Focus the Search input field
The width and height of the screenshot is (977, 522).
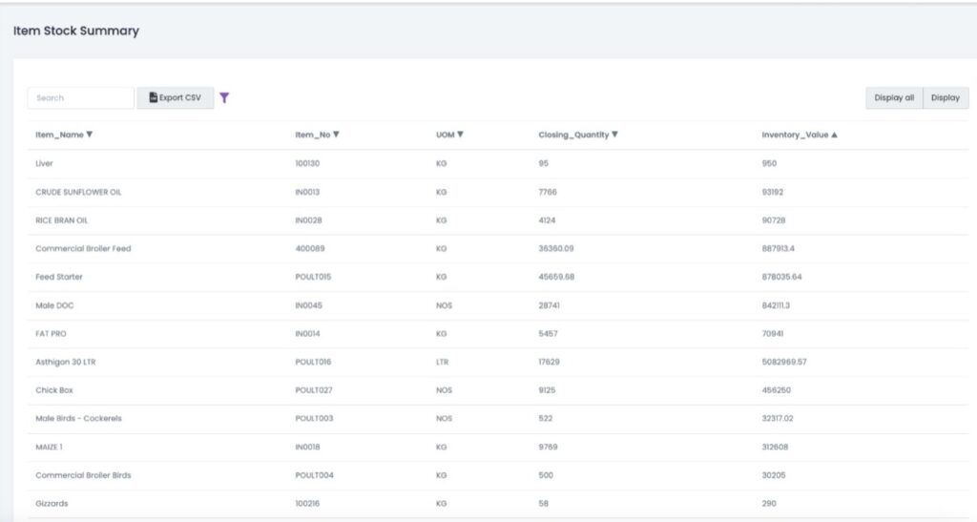click(81, 97)
